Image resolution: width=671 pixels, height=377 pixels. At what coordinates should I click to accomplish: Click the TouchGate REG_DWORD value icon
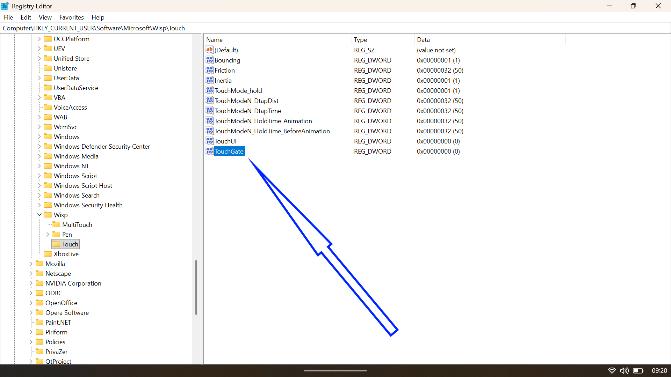[209, 151]
